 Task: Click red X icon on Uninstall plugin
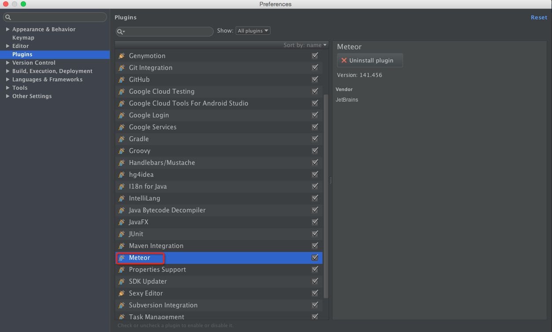[344, 61]
